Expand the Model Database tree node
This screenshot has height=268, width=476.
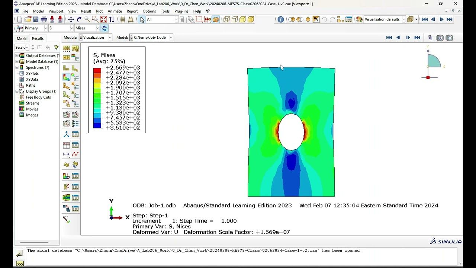click(17, 61)
